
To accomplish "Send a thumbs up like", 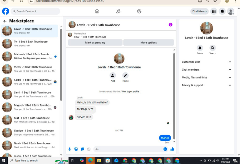I will pos(172,149).
